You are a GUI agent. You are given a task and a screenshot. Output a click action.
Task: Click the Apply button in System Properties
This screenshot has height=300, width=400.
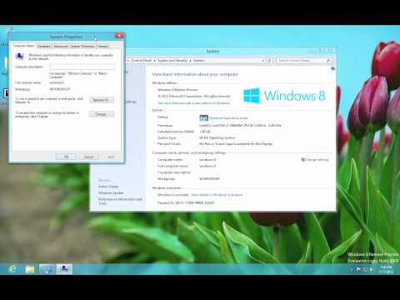111,157
